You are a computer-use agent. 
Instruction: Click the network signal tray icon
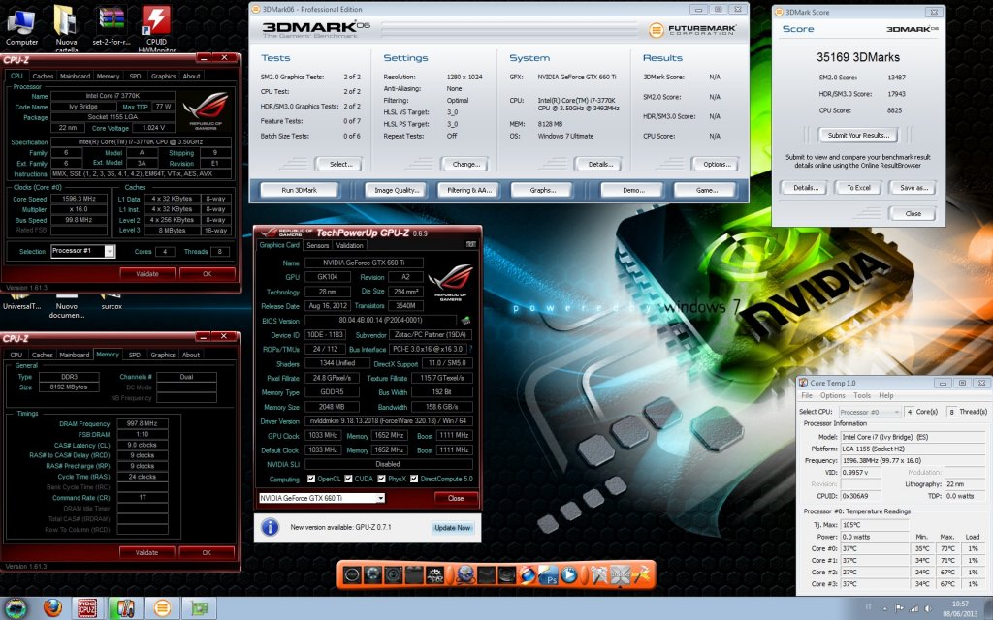click(913, 608)
